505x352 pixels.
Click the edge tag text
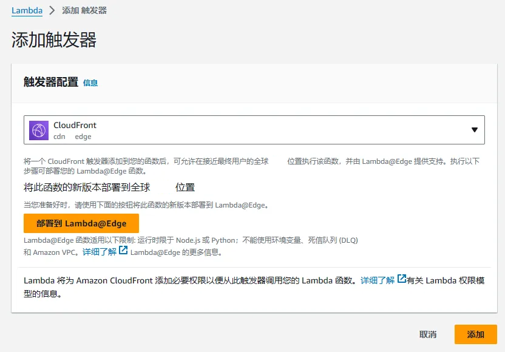pos(83,137)
